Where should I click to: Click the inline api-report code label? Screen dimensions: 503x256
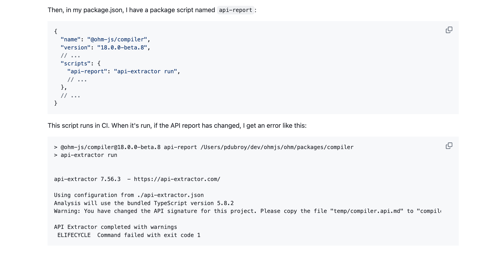coord(235,10)
